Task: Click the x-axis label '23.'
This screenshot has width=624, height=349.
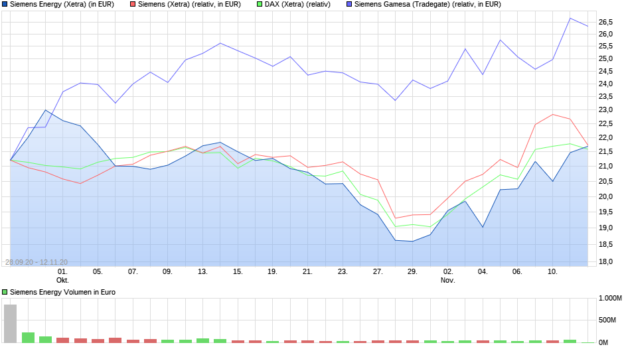Action: 343,272
